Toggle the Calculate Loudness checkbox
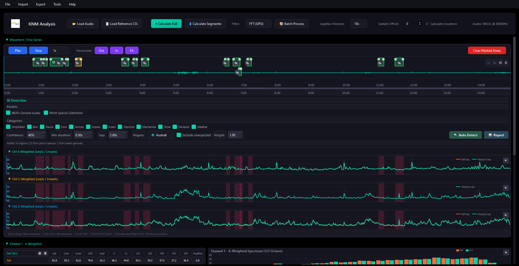The image size is (519, 266). click(427, 24)
